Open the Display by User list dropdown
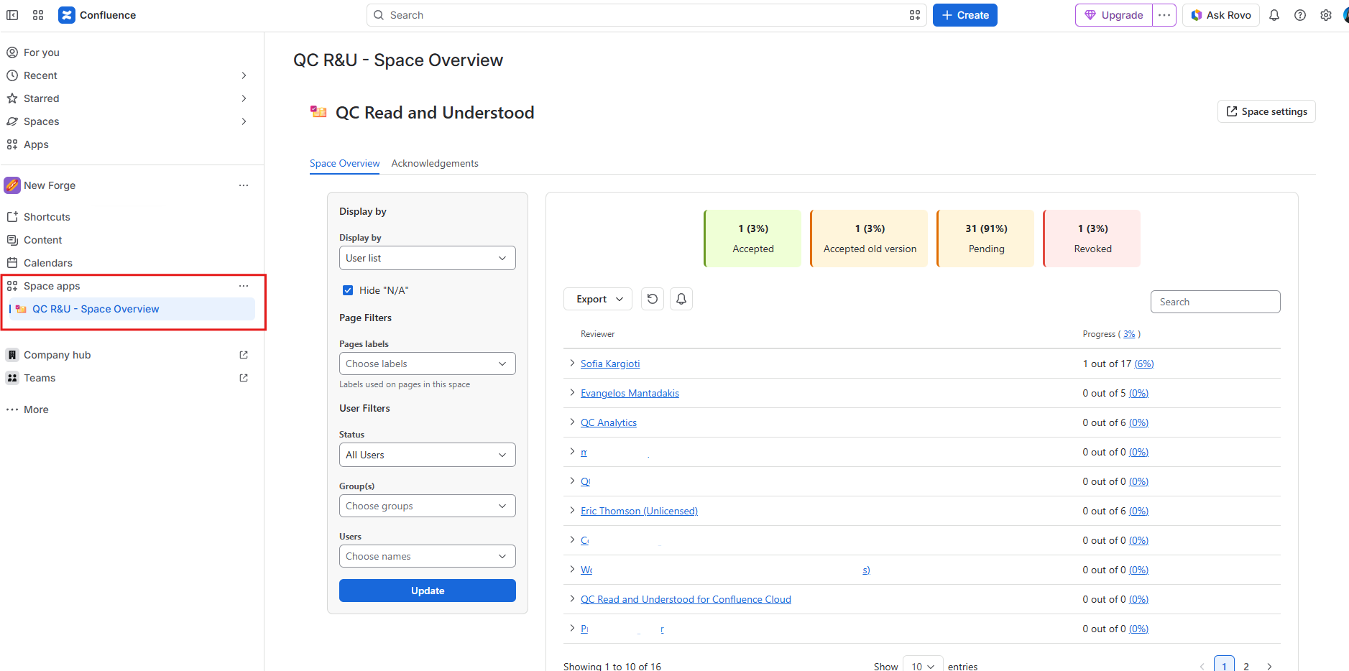This screenshot has width=1349, height=671. [x=428, y=258]
